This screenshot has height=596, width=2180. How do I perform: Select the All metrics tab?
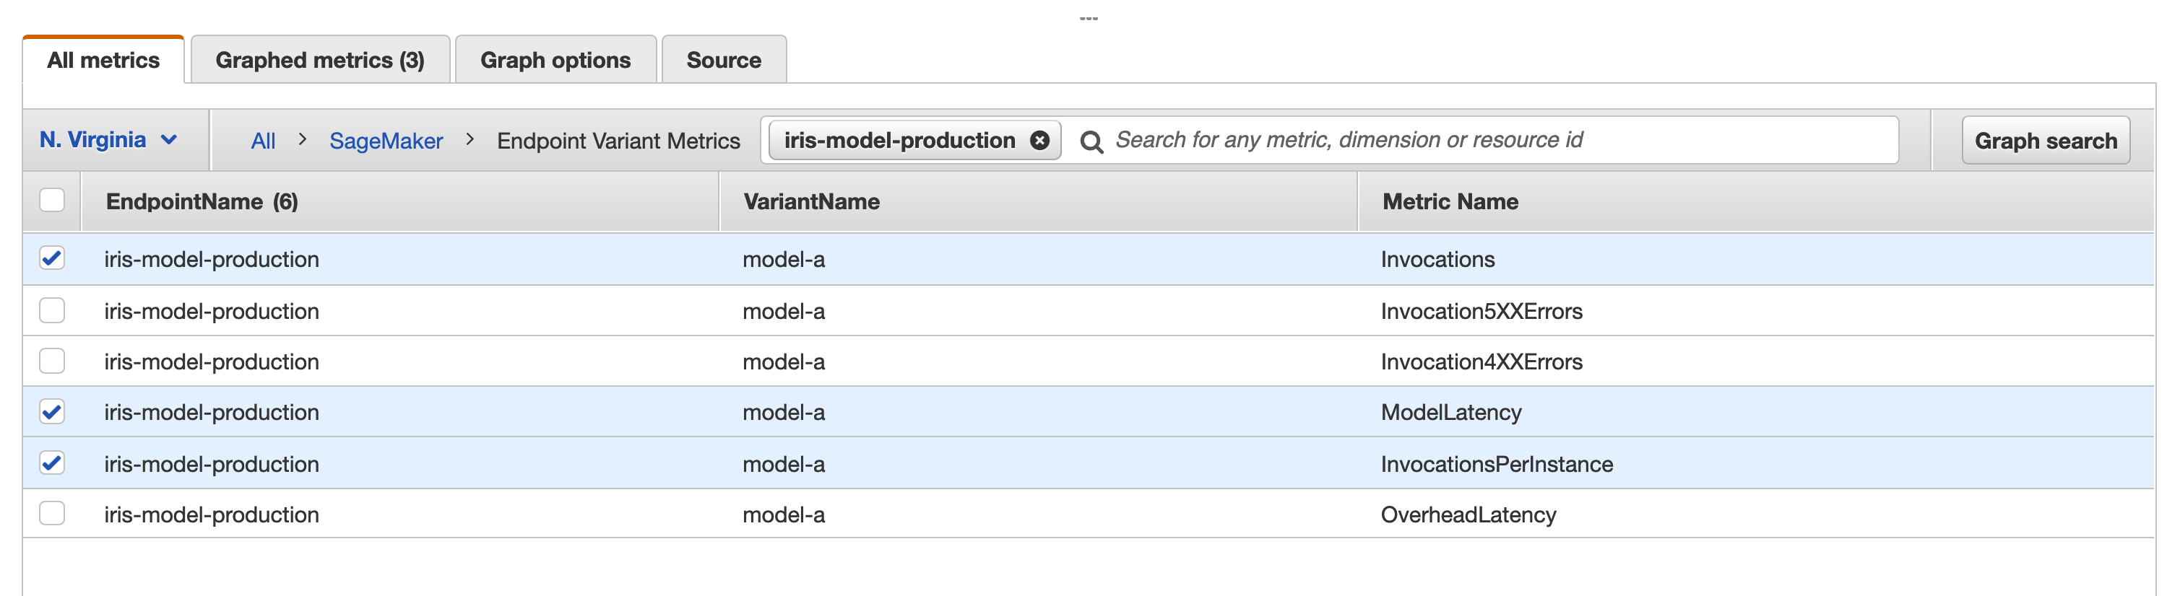(103, 60)
